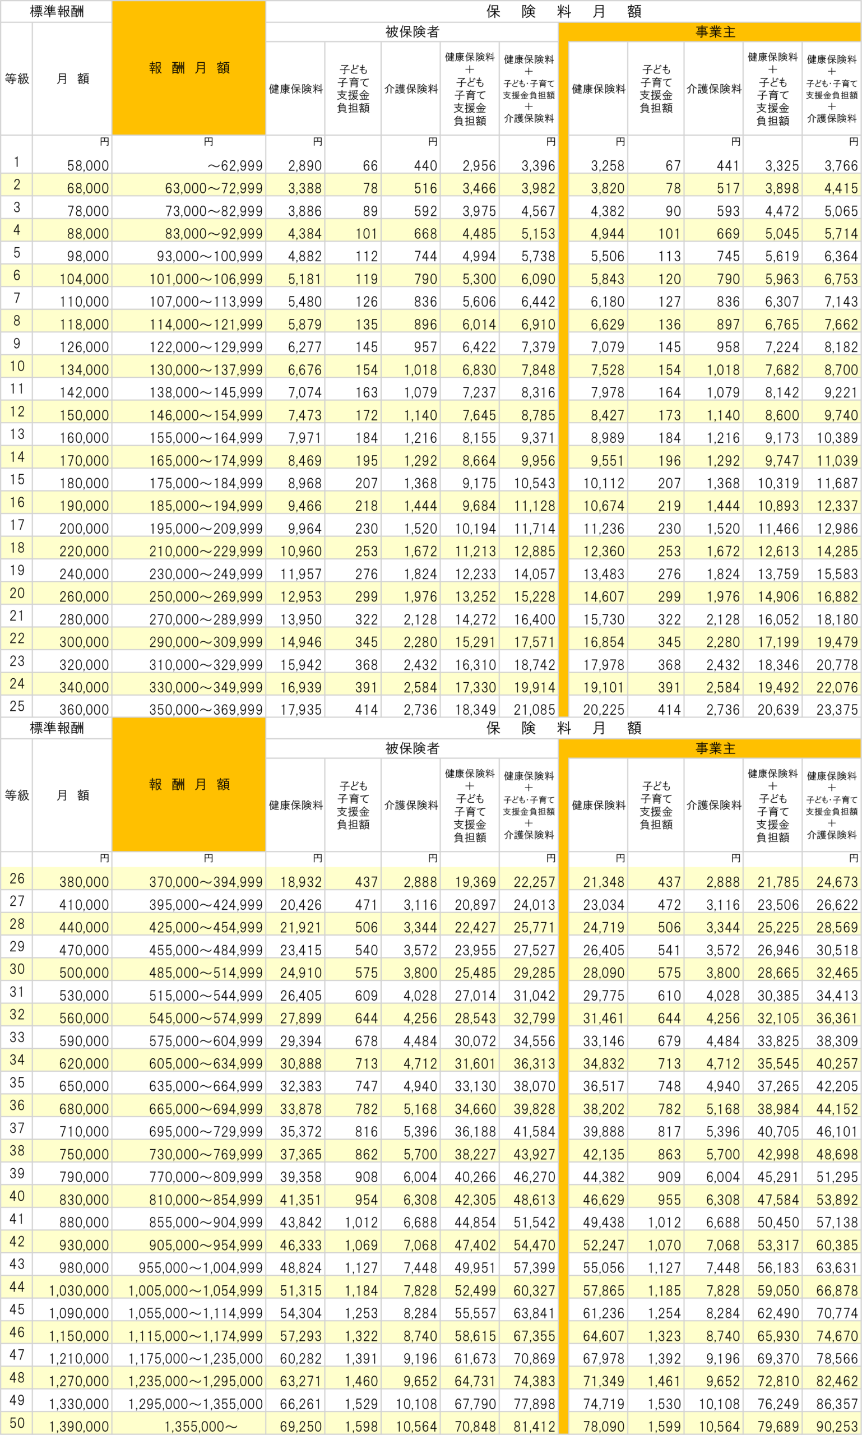
Task: Select the 500,000 standard monthly amount
Action: coord(84,973)
